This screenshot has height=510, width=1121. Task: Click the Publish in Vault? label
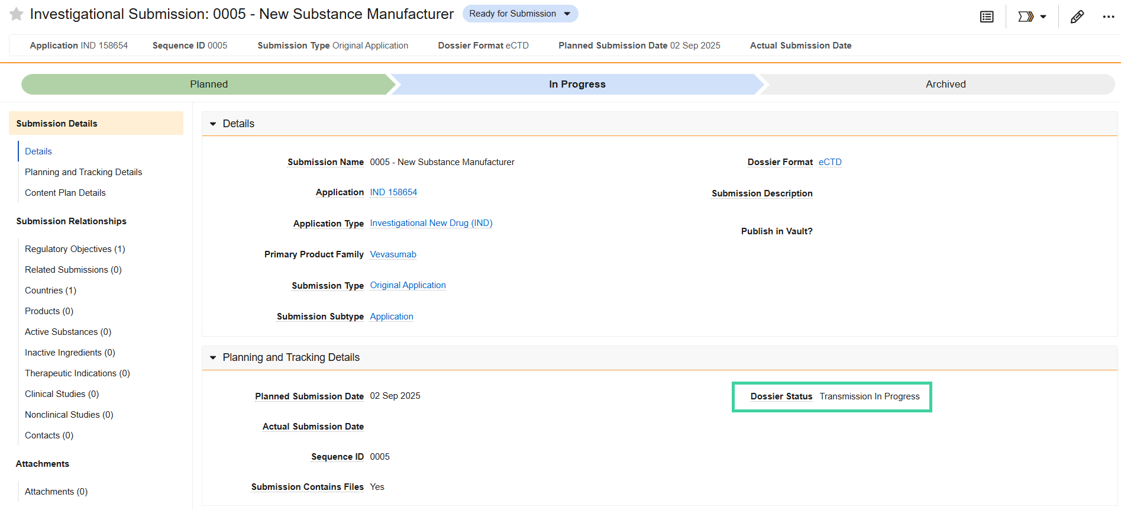point(777,231)
